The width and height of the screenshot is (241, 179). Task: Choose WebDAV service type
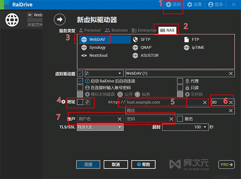point(105,40)
